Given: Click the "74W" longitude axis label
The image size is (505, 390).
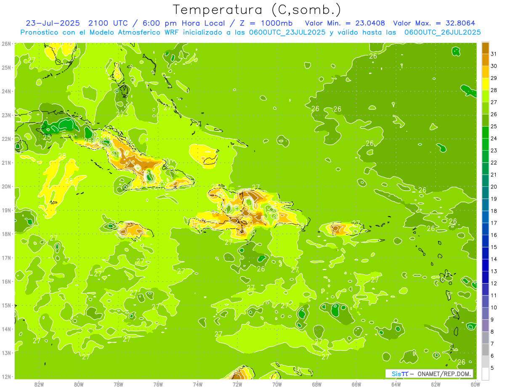Looking at the screenshot, I should coord(198,385).
